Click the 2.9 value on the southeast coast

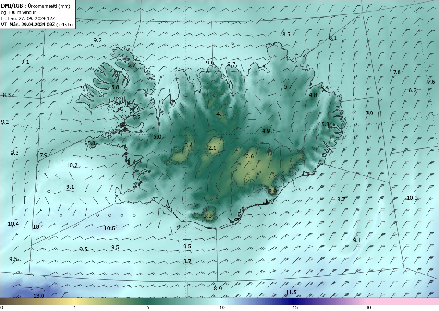pos(273,192)
